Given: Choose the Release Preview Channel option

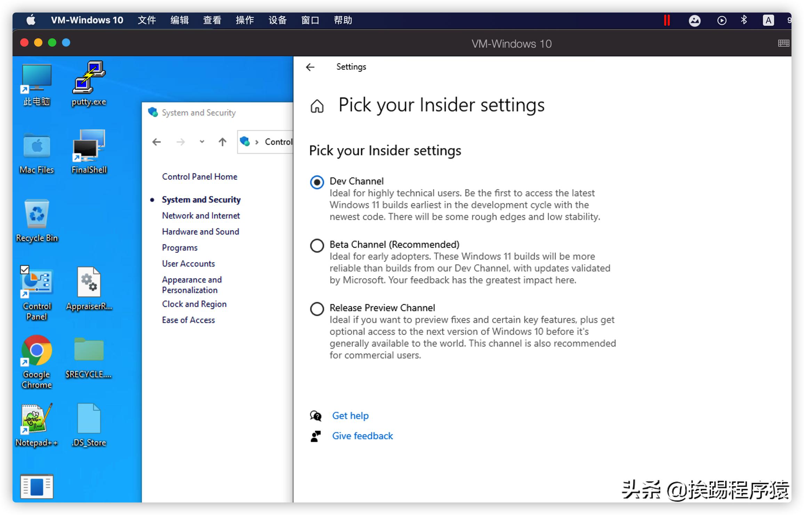Looking at the screenshot, I should [317, 309].
